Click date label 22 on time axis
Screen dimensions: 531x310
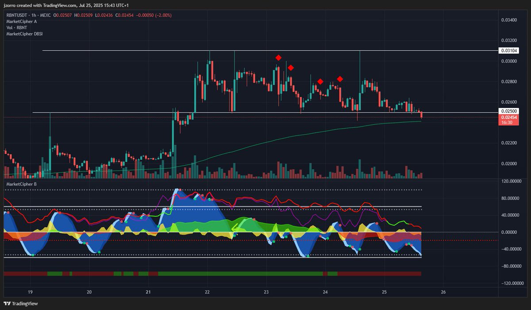pos(207,292)
